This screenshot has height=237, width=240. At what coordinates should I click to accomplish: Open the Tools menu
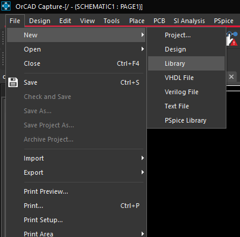coord(111,21)
